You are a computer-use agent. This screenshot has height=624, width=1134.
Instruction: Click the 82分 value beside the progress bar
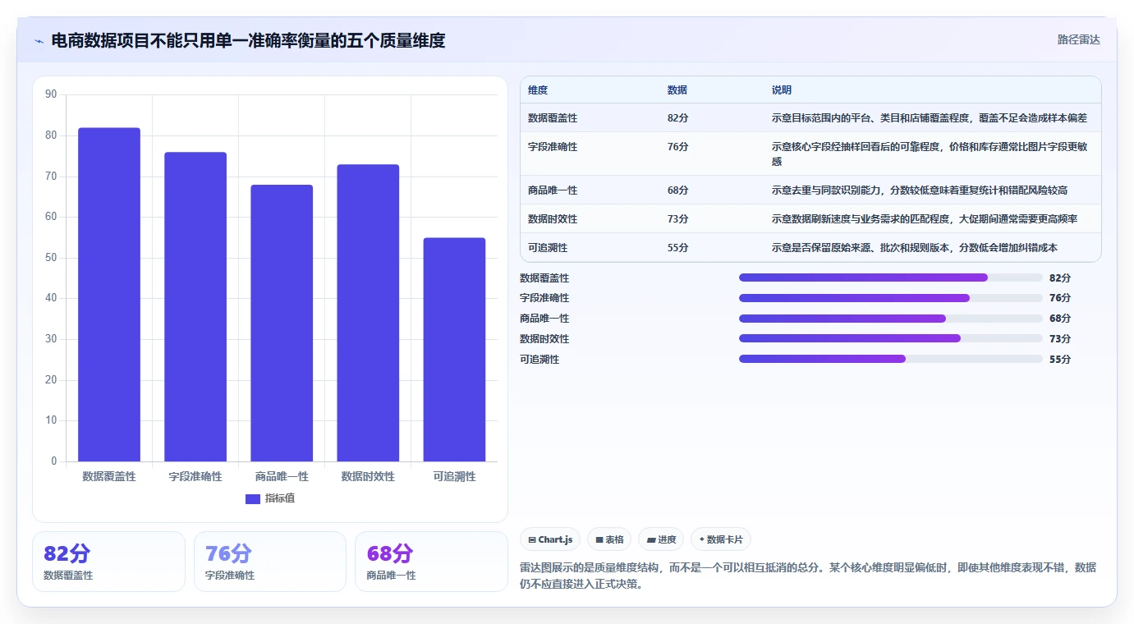(1060, 278)
